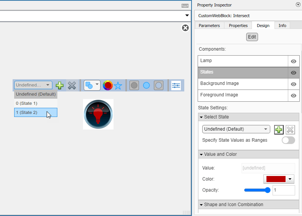This screenshot has width=302, height=216.
Task: Click the keyboard icon at the top of the canvas
Action: tap(185, 5)
